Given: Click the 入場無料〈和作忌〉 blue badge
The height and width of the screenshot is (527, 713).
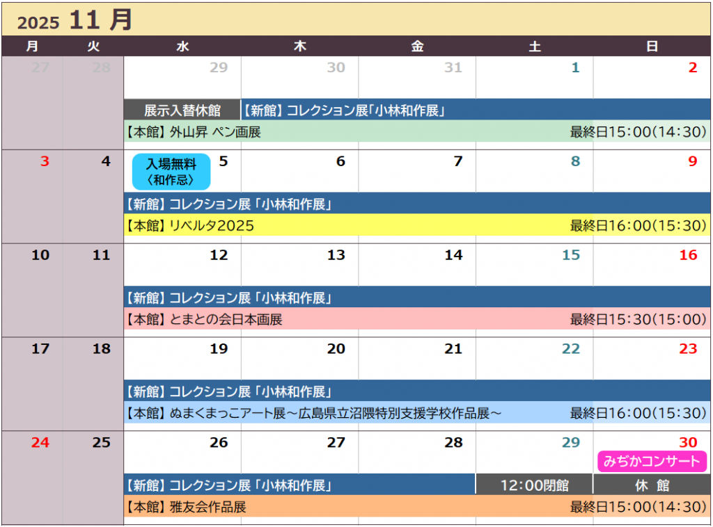Looking at the screenshot, I should pos(171,172).
